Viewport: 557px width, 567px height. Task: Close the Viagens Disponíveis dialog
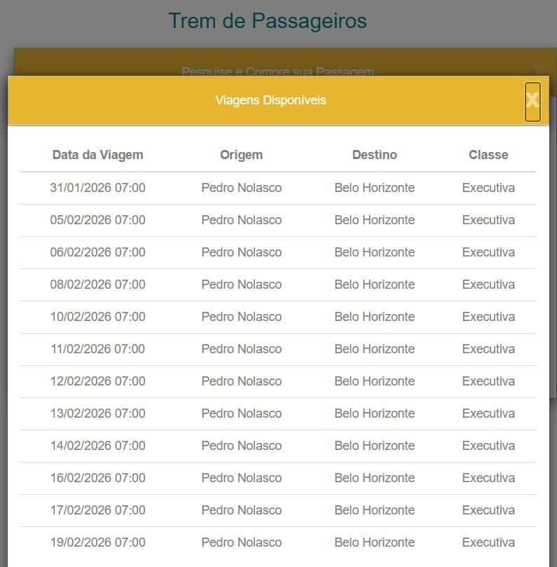[x=532, y=102]
